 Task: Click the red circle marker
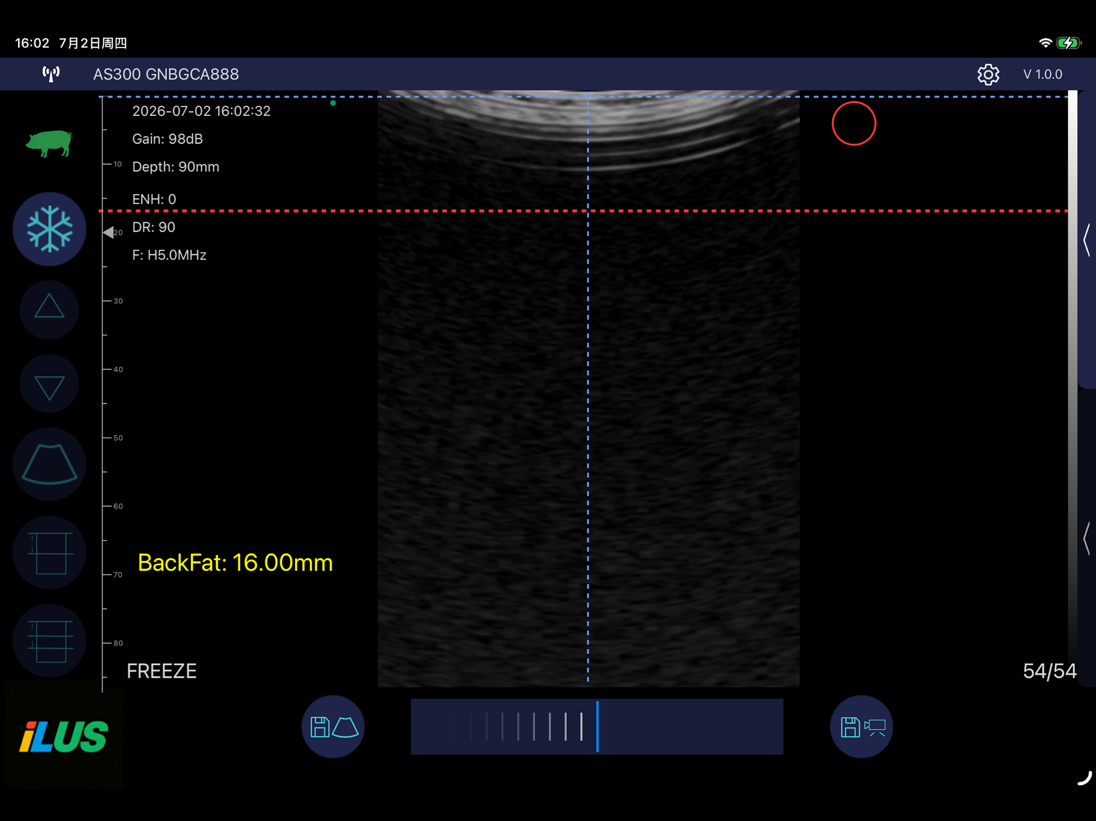coord(854,123)
